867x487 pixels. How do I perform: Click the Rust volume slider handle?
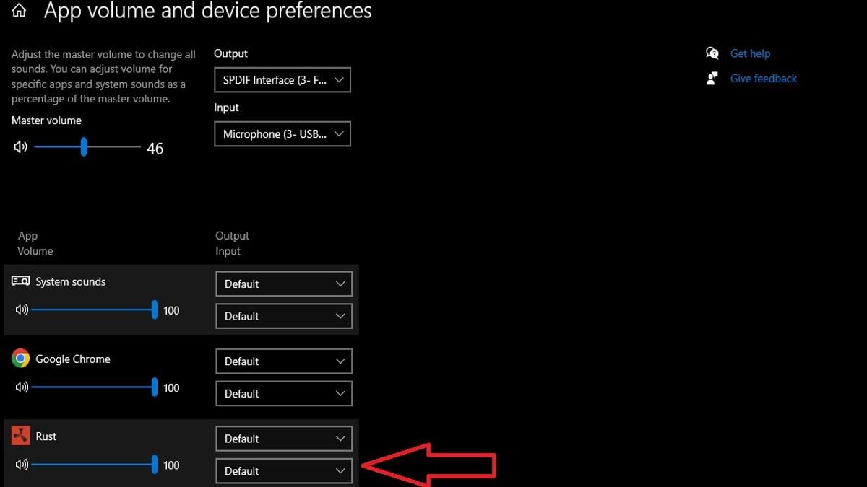[x=155, y=465]
